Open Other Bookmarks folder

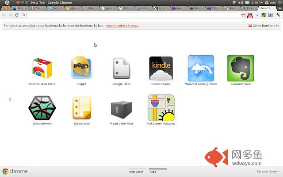pyautogui.click(x=264, y=26)
